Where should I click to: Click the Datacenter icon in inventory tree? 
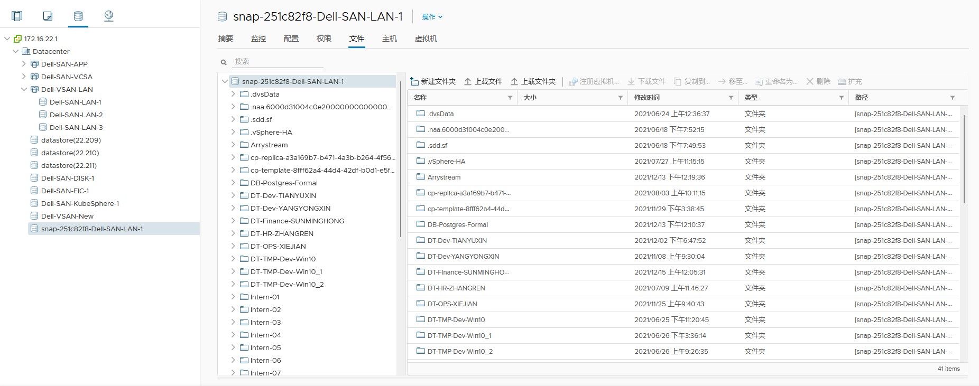click(x=26, y=51)
